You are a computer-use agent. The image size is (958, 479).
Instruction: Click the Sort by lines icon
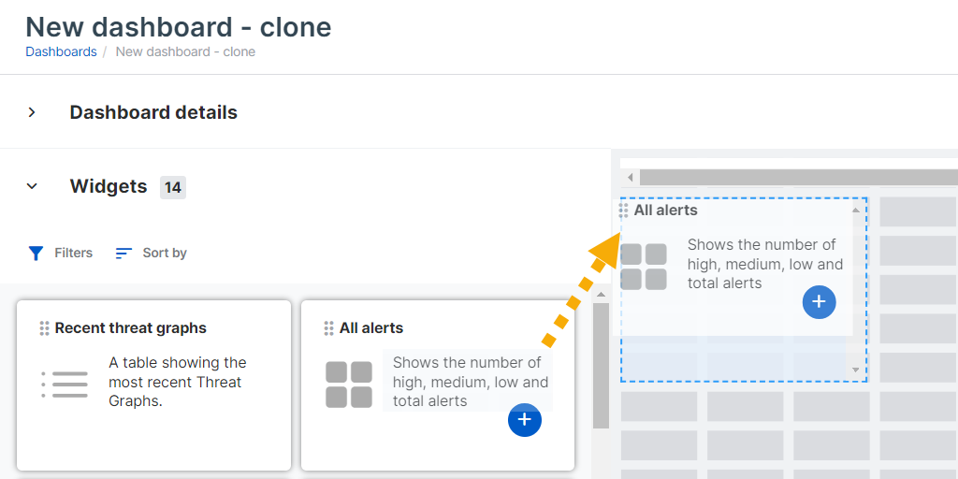pos(123,253)
